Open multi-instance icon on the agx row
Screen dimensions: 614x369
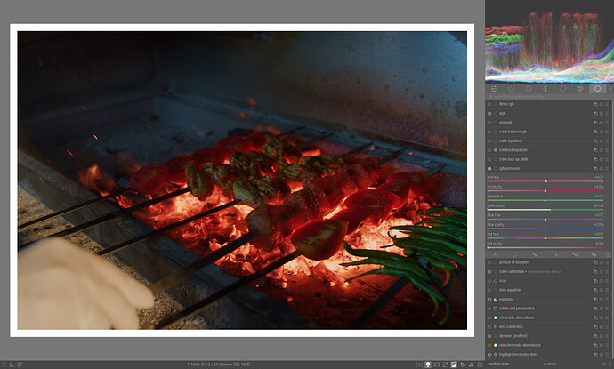pos(595,114)
